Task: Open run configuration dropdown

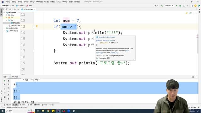Action: tap(169, 6)
